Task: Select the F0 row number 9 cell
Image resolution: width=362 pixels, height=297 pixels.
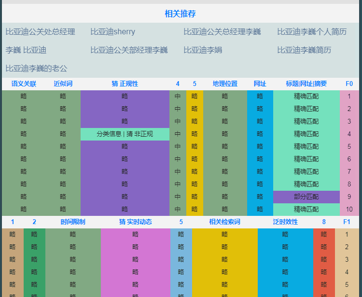Action: click(x=349, y=197)
